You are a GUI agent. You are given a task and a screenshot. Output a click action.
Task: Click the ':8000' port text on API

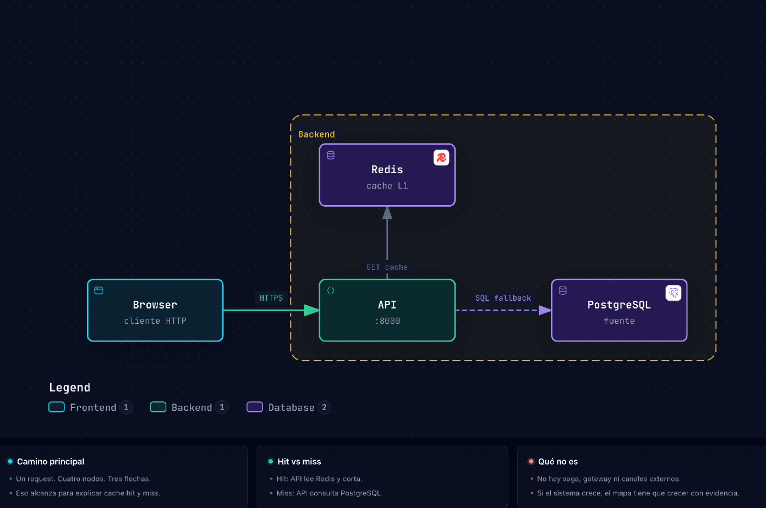click(387, 321)
